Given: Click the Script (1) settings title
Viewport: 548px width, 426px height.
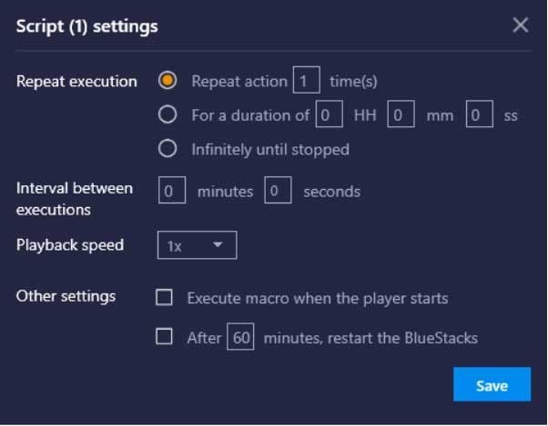Looking at the screenshot, I should point(87,26).
